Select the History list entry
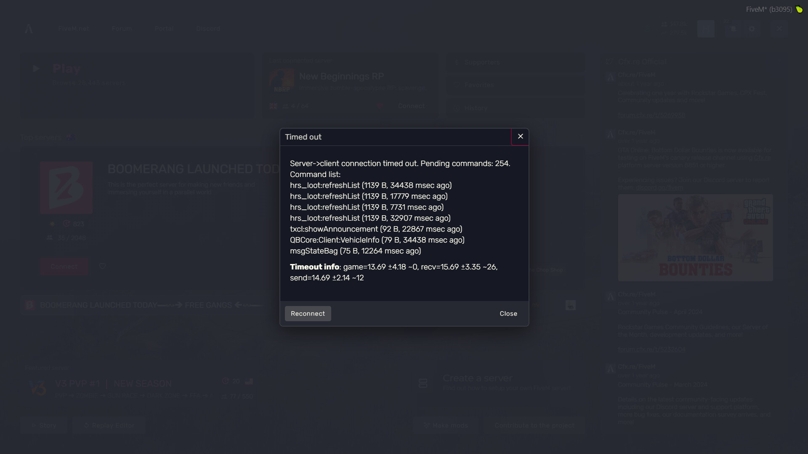Viewport: 808px width, 454px height. tap(515, 108)
